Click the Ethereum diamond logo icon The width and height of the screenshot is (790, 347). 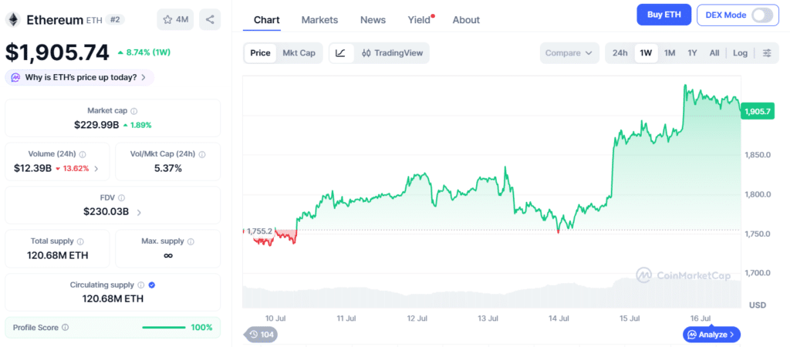[12, 19]
